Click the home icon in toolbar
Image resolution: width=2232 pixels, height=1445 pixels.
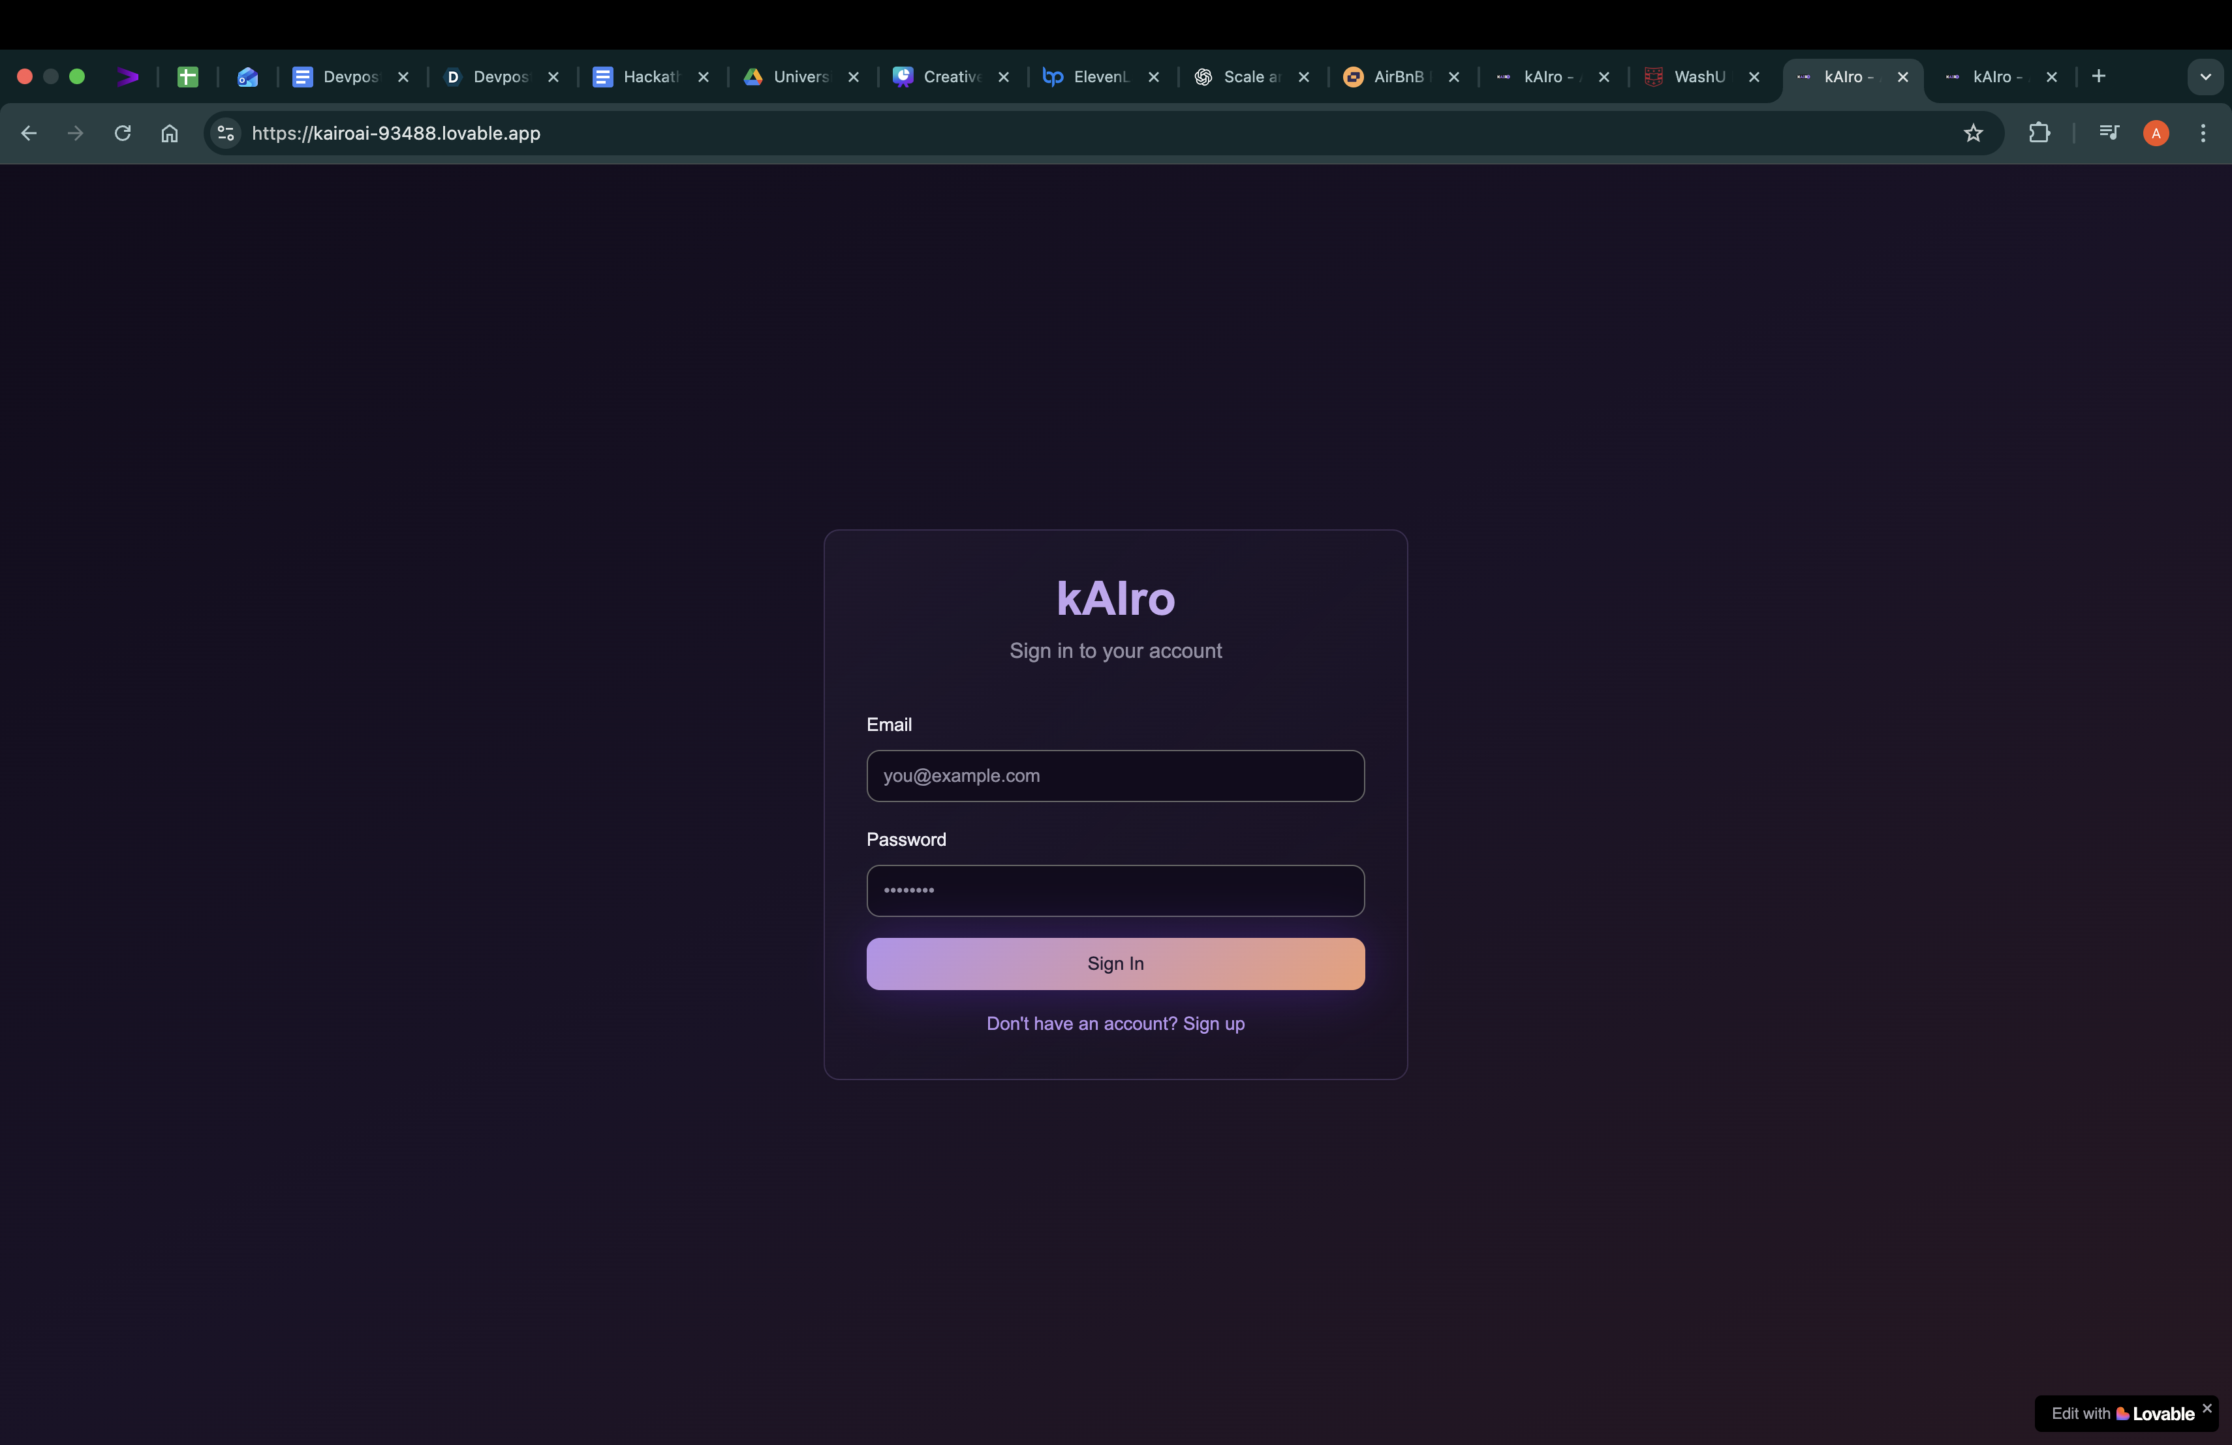click(169, 133)
